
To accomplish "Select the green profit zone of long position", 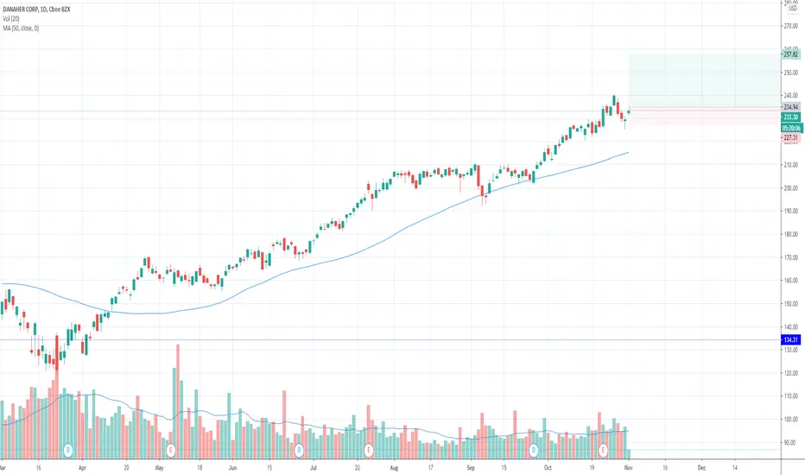I will pyautogui.click(x=705, y=80).
